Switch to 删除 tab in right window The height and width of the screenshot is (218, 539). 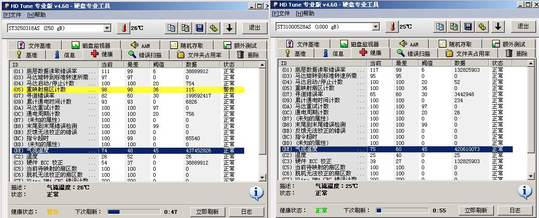click(517, 53)
